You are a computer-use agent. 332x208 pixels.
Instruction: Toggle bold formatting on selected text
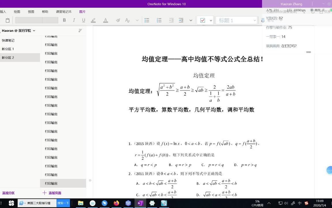(x=64, y=20)
